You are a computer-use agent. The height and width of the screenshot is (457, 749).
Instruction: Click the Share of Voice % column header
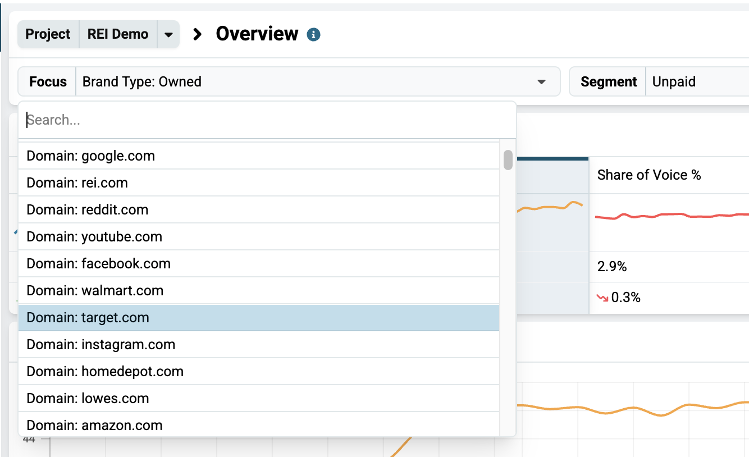click(649, 175)
